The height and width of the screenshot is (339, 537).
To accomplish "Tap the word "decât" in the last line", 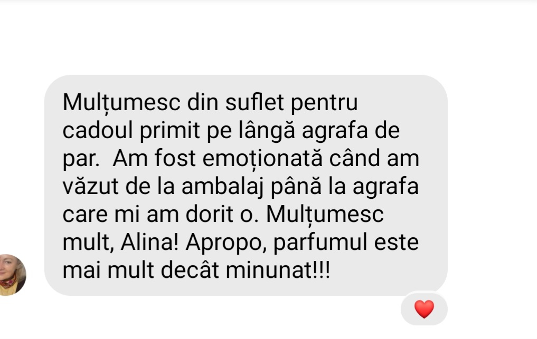I will click(190, 270).
